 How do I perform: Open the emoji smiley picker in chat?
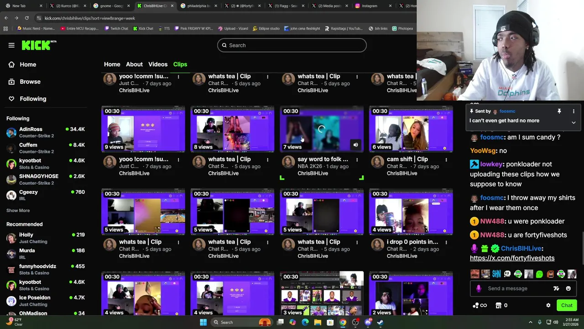[568, 288]
